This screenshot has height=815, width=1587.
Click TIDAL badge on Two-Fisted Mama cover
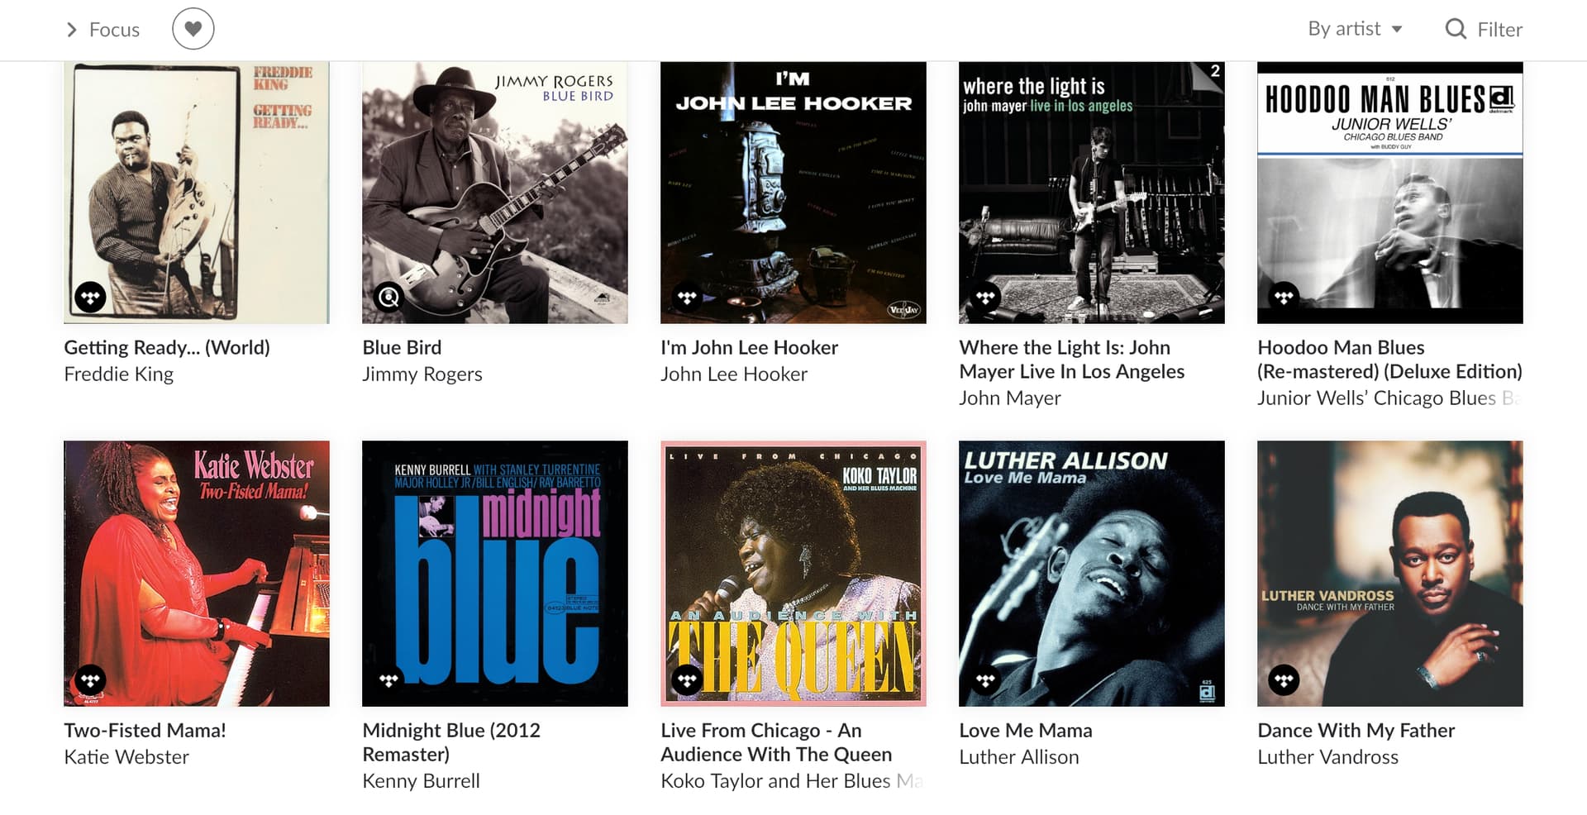click(x=90, y=680)
